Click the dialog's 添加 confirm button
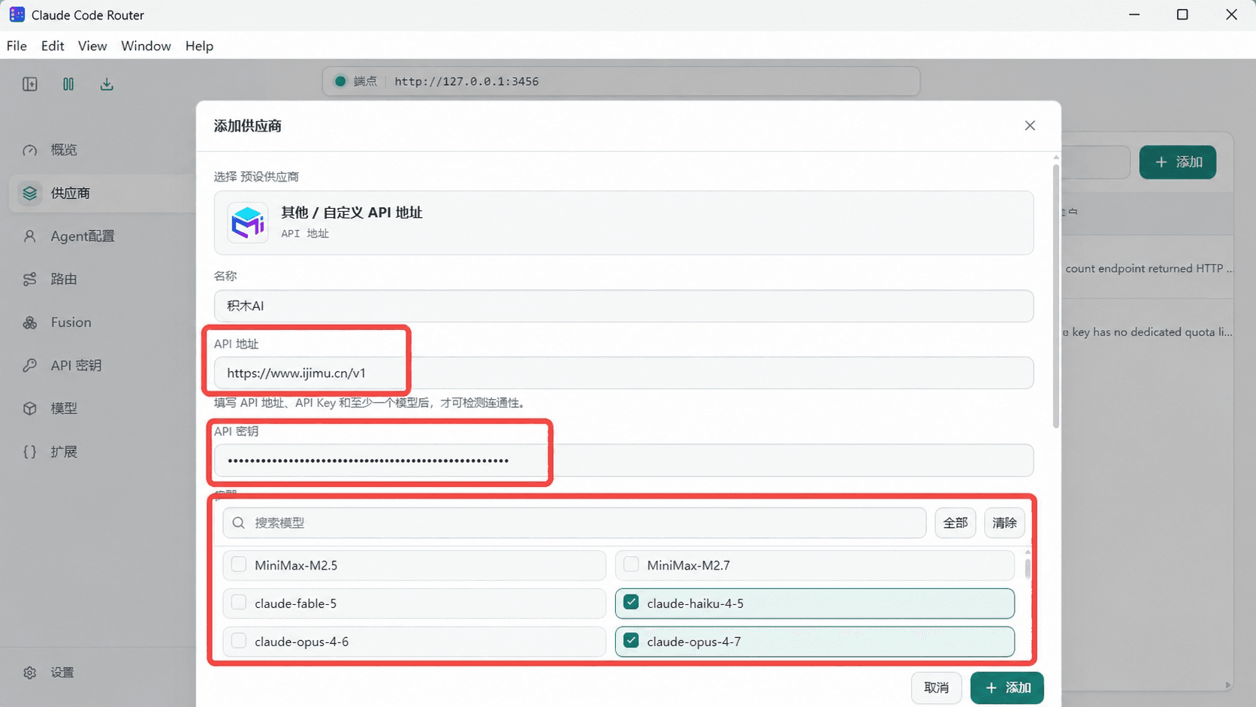This screenshot has height=707, width=1256. point(1007,687)
